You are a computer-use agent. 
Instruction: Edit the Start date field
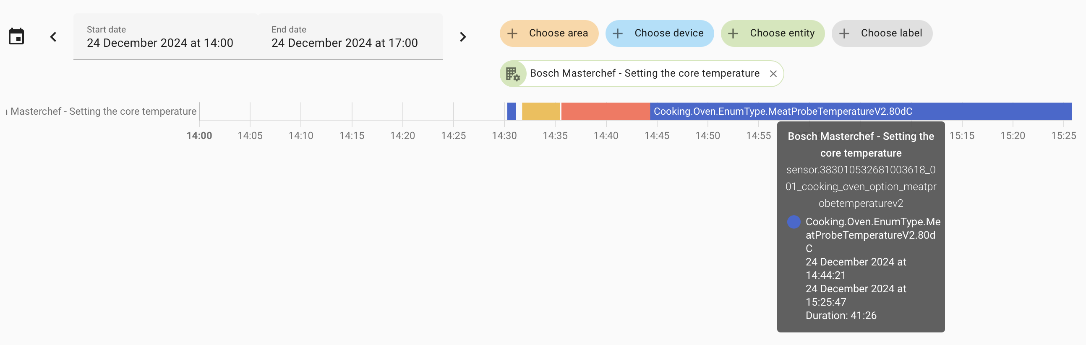166,36
